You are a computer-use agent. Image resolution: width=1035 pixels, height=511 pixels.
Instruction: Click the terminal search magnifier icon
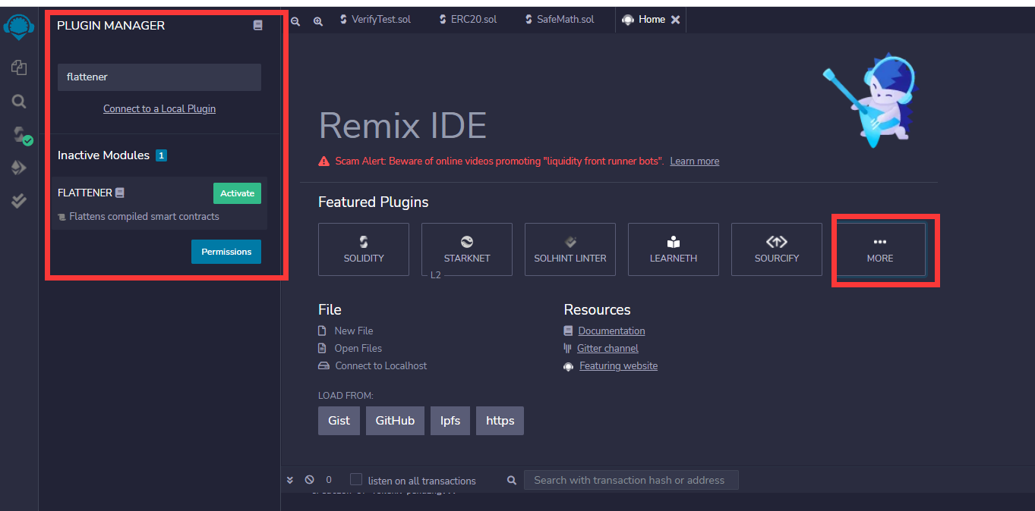click(x=512, y=480)
